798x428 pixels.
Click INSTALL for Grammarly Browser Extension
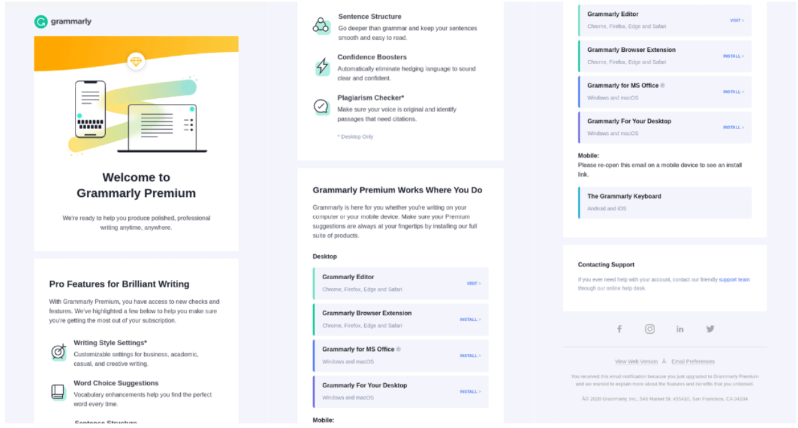469,319
